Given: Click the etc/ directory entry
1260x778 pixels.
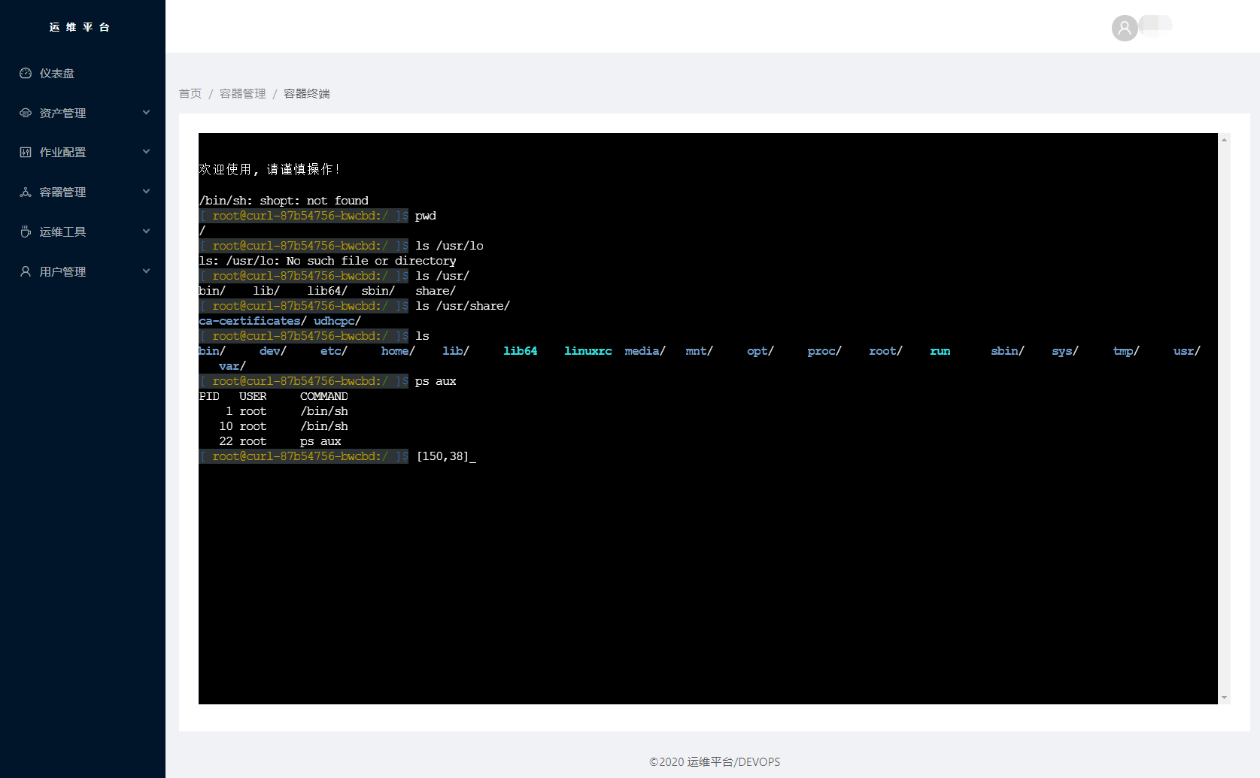Looking at the screenshot, I should click(x=334, y=351).
